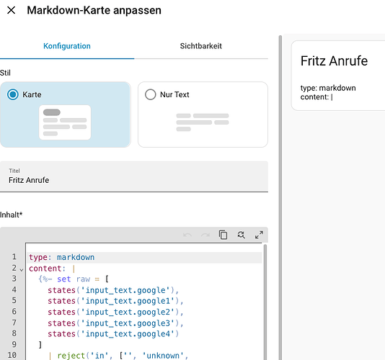385x360 pixels.
Task: Select the Nur Text radio button
Action: coord(151,94)
